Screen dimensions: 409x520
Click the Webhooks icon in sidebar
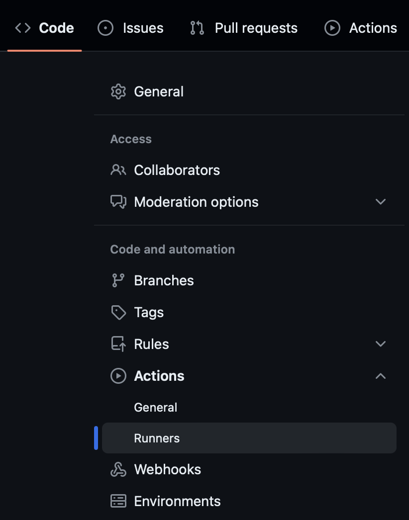118,469
